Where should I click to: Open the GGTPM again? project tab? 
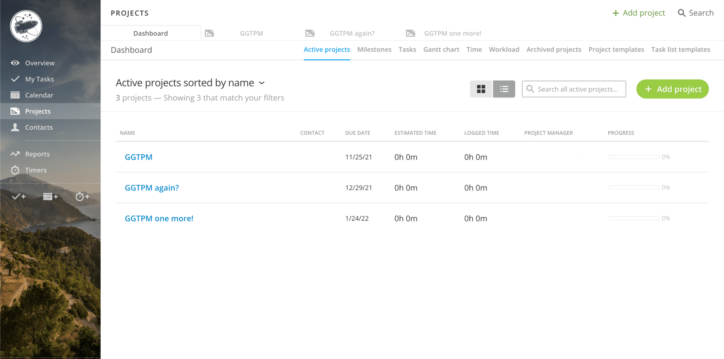352,33
